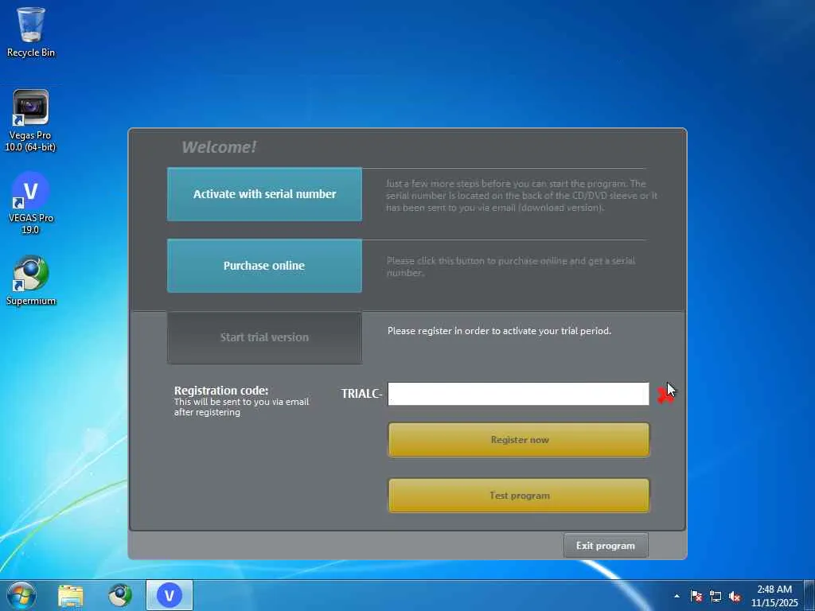Click Start trial version button

click(x=264, y=337)
